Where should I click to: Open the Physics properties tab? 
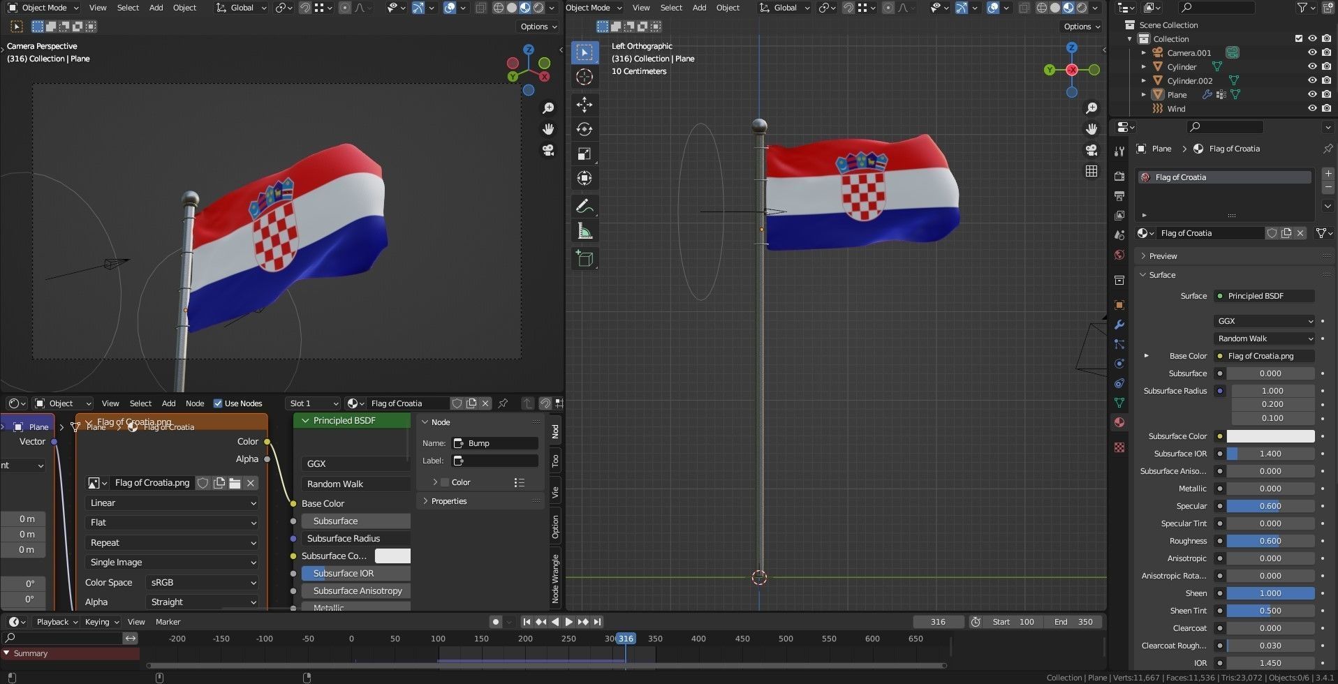(1119, 364)
